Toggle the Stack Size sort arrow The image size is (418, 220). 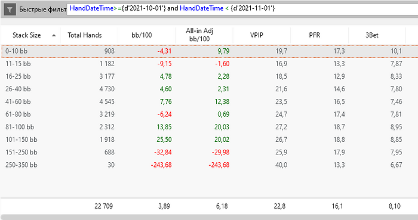54,35
